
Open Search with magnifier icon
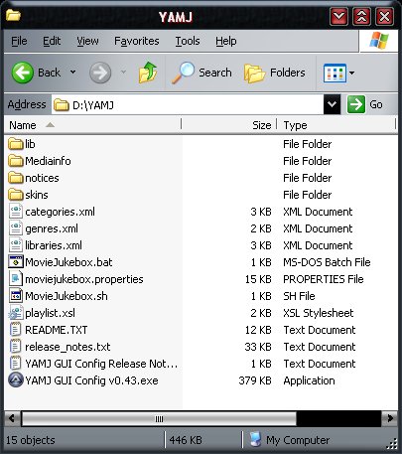point(183,73)
